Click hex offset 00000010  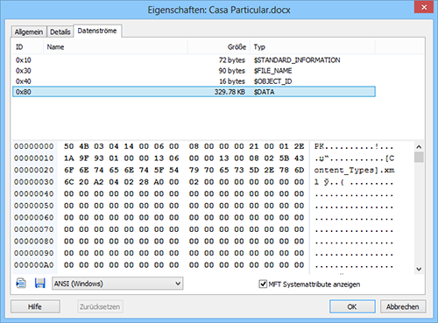pos(34,158)
